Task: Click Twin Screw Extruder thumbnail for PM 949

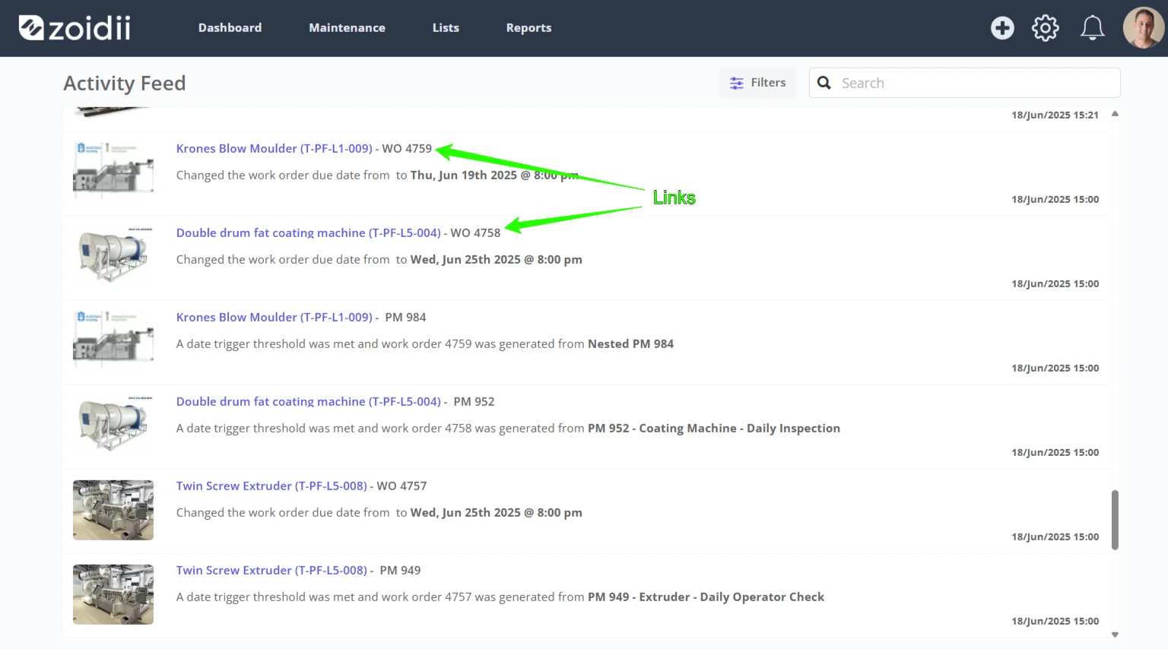Action: tap(113, 594)
